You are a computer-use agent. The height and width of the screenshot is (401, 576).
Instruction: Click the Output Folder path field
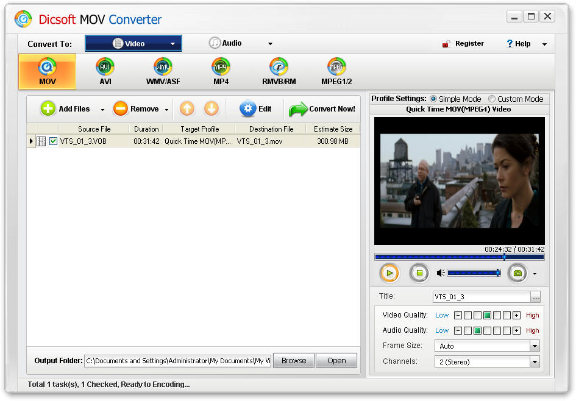[178, 361]
